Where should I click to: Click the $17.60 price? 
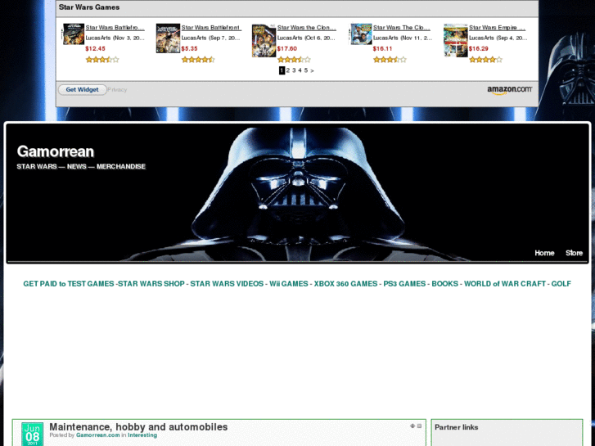tap(287, 48)
